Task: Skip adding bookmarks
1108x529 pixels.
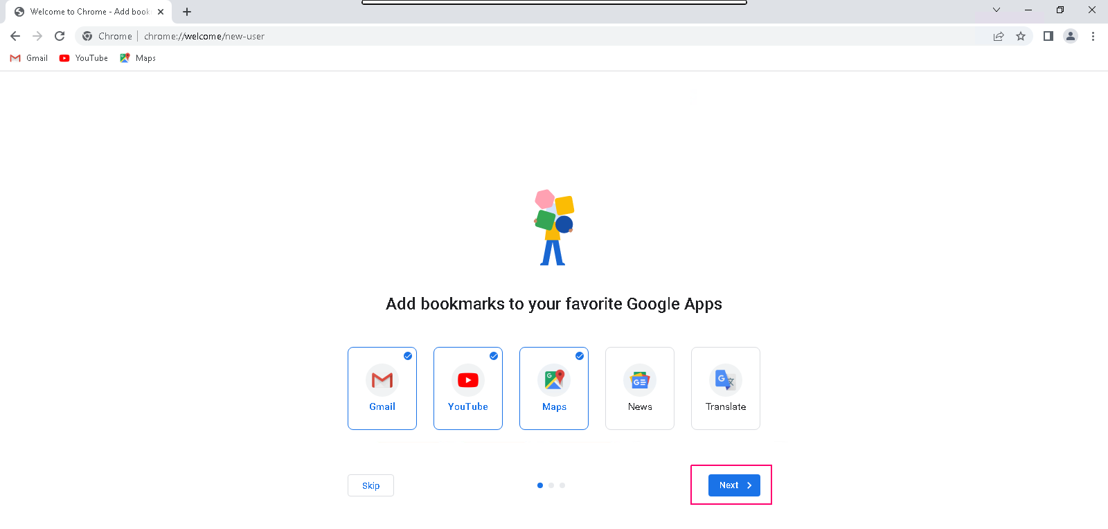Action: (370, 485)
